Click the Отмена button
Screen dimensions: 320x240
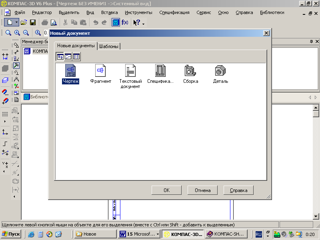[x=202, y=190]
